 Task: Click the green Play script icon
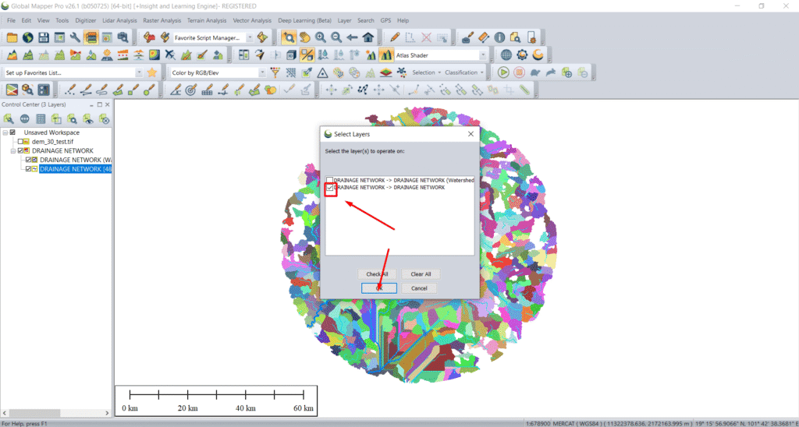pos(503,72)
